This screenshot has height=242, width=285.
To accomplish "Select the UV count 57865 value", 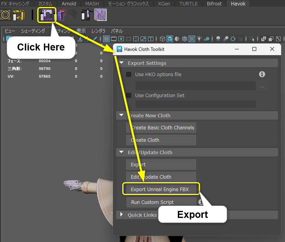I will (45, 77).
